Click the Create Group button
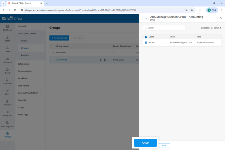The width and height of the screenshot is (225, 150). pos(59,38)
